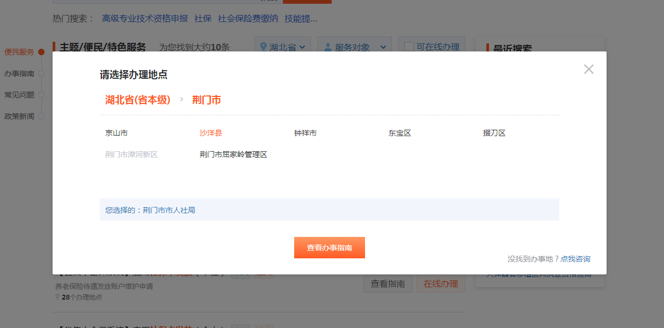Choose 荆门市屈家岭管理区
Viewport: 664px width, 328px height.
coord(233,154)
